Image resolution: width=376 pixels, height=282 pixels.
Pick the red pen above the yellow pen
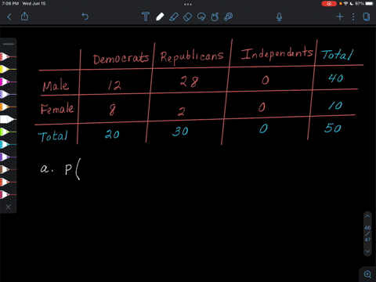pyautogui.click(x=7, y=56)
